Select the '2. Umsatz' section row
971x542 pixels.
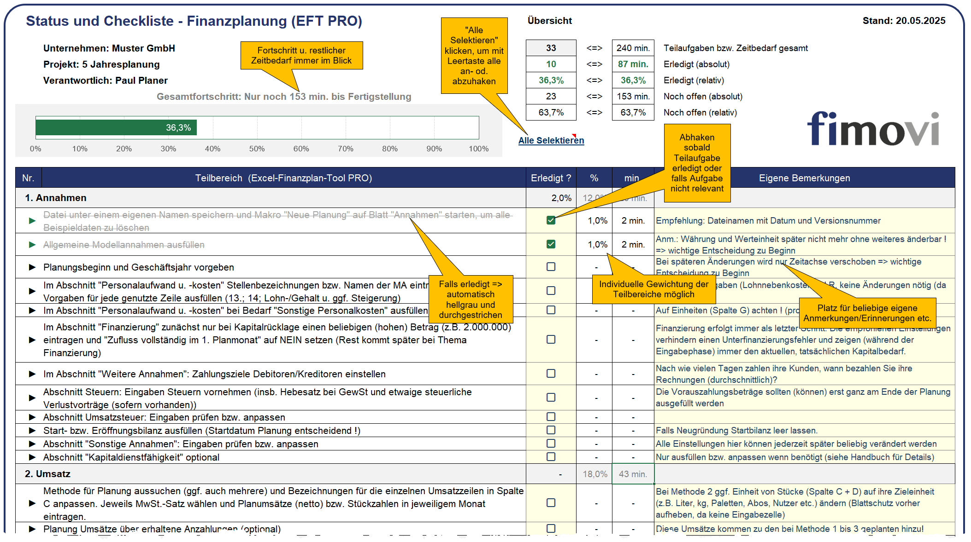point(271,474)
